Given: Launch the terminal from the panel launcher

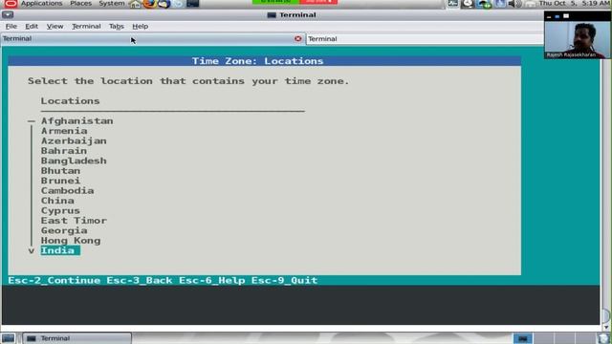Looking at the screenshot, I should [193, 4].
